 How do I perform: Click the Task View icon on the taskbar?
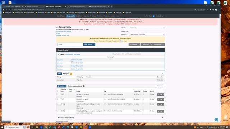click(32, 127)
